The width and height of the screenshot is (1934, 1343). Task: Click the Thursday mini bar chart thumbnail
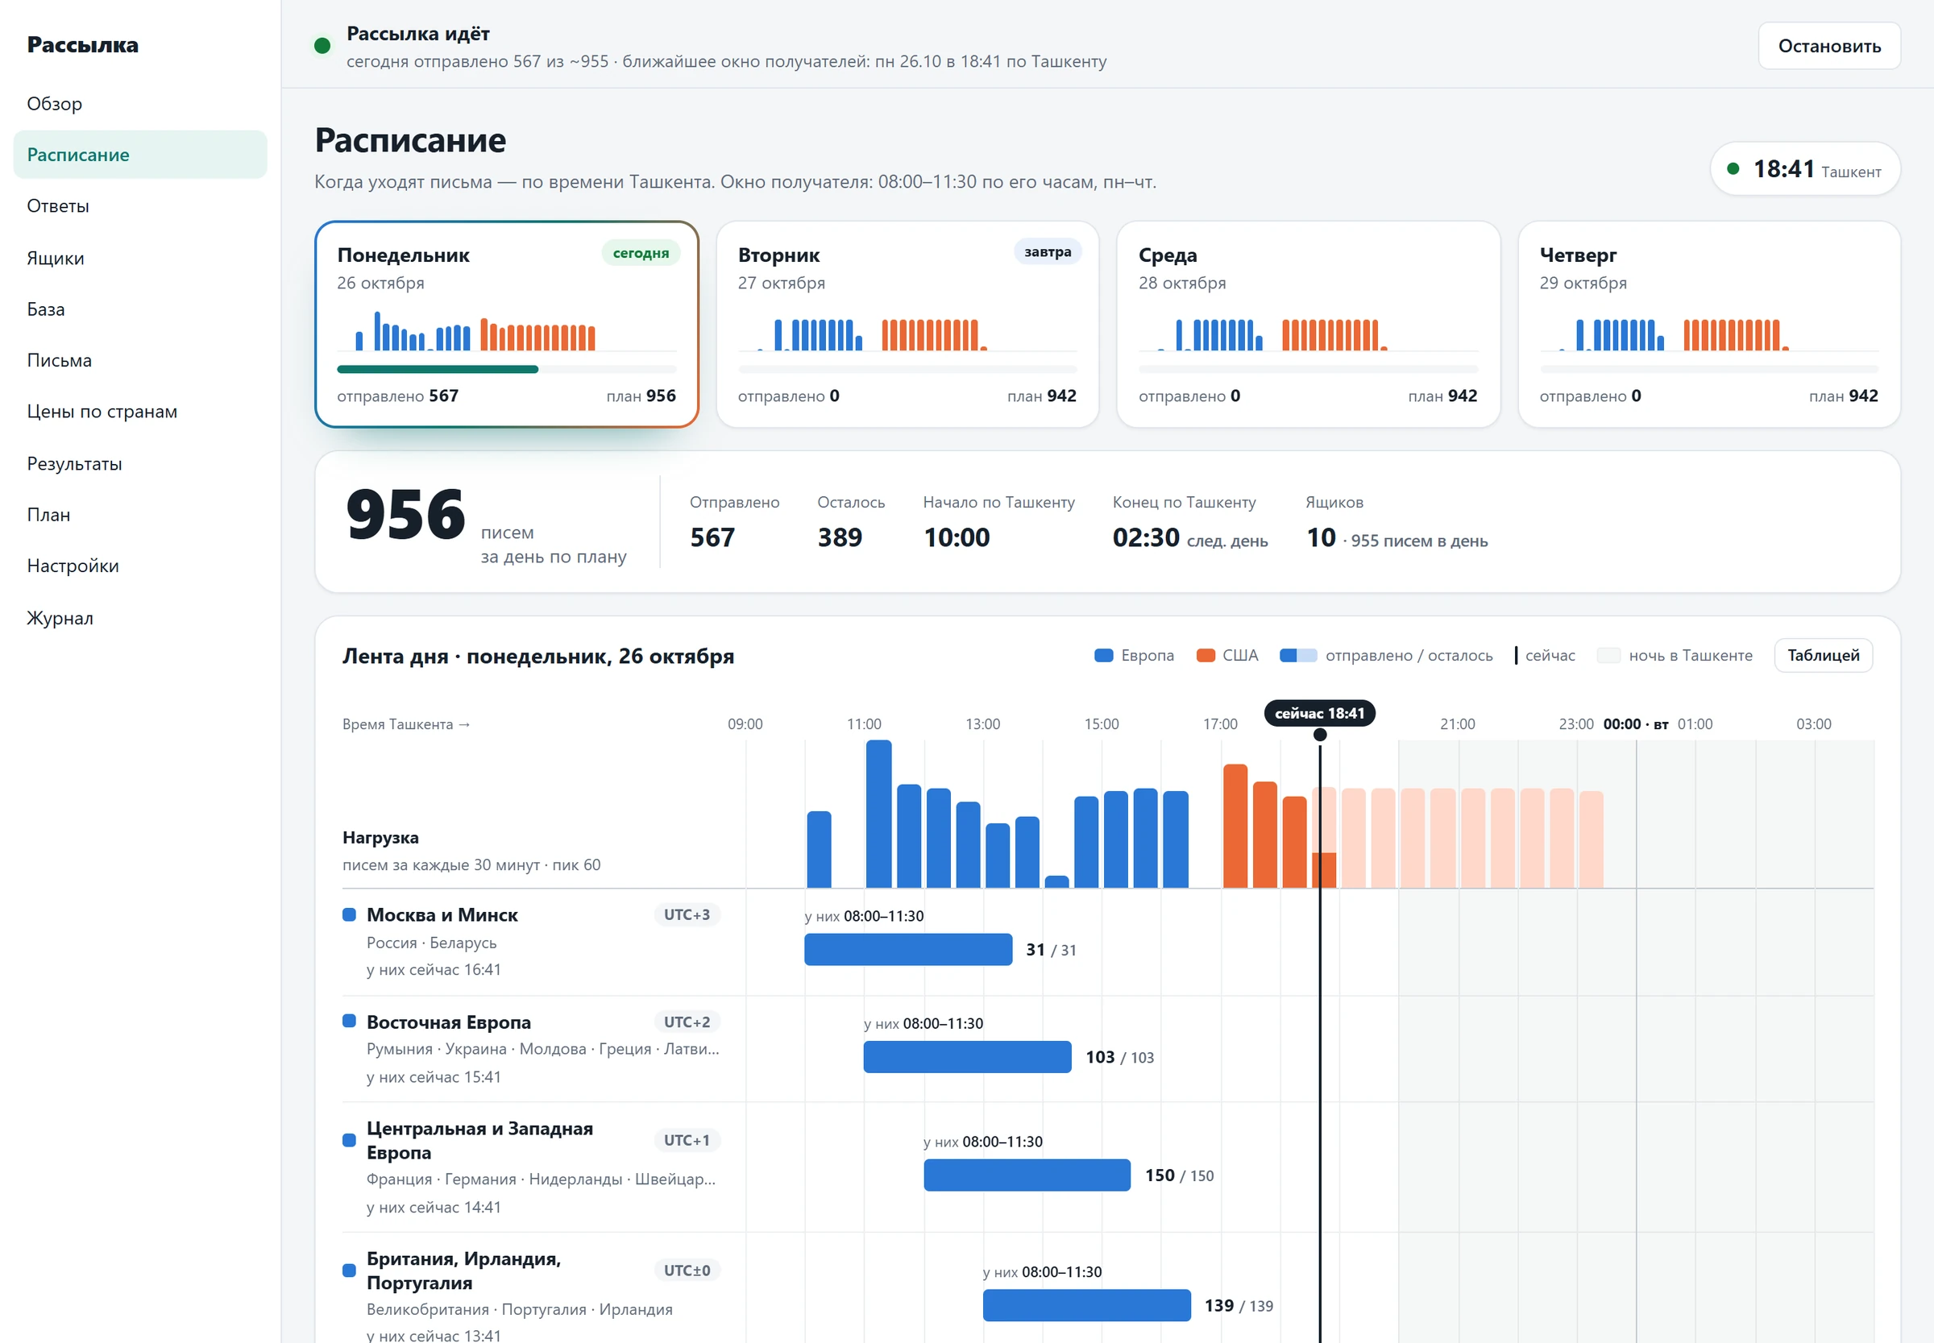click(x=1708, y=335)
